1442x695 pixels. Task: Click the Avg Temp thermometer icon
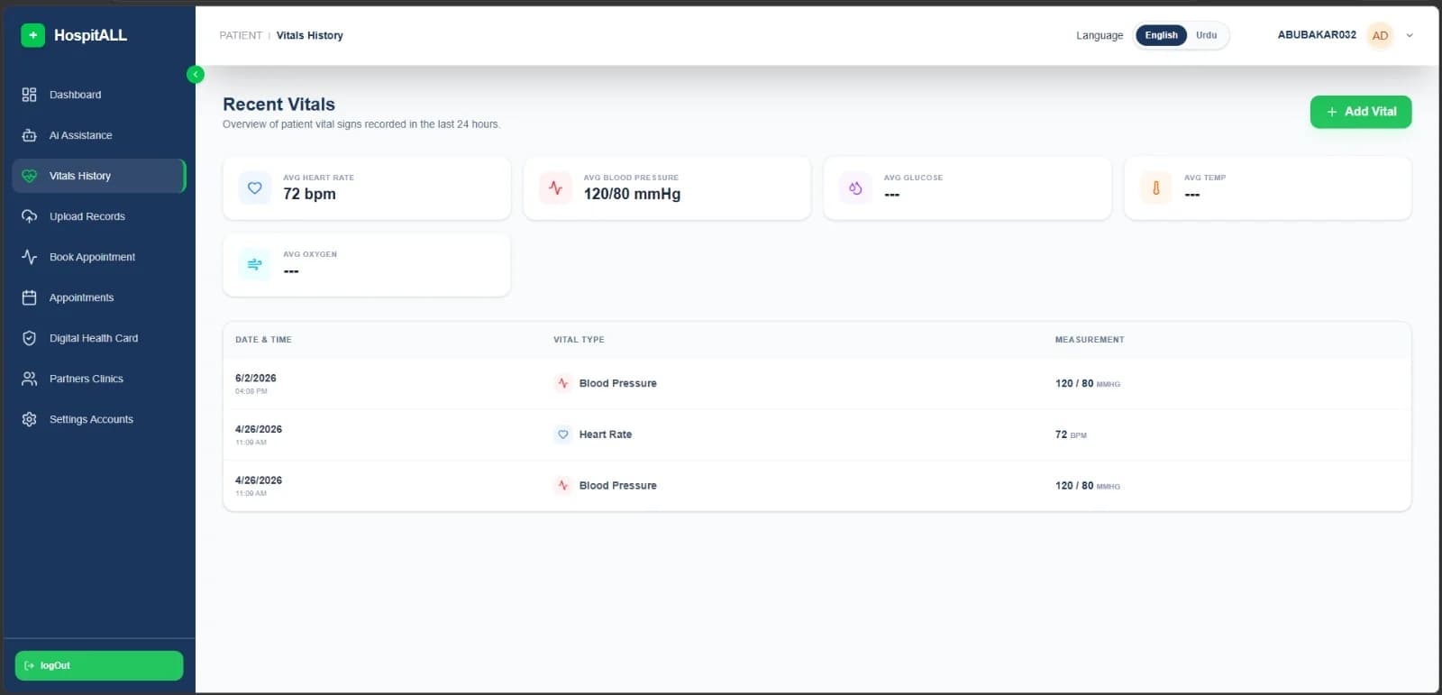1156,187
